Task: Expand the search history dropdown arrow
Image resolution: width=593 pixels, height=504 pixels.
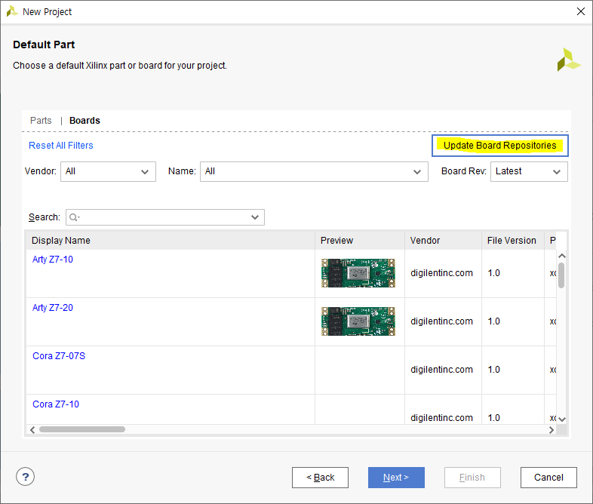Action: [255, 217]
